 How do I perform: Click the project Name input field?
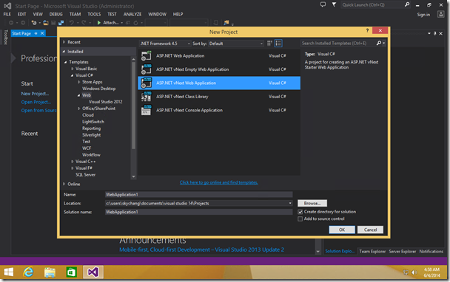(x=198, y=195)
